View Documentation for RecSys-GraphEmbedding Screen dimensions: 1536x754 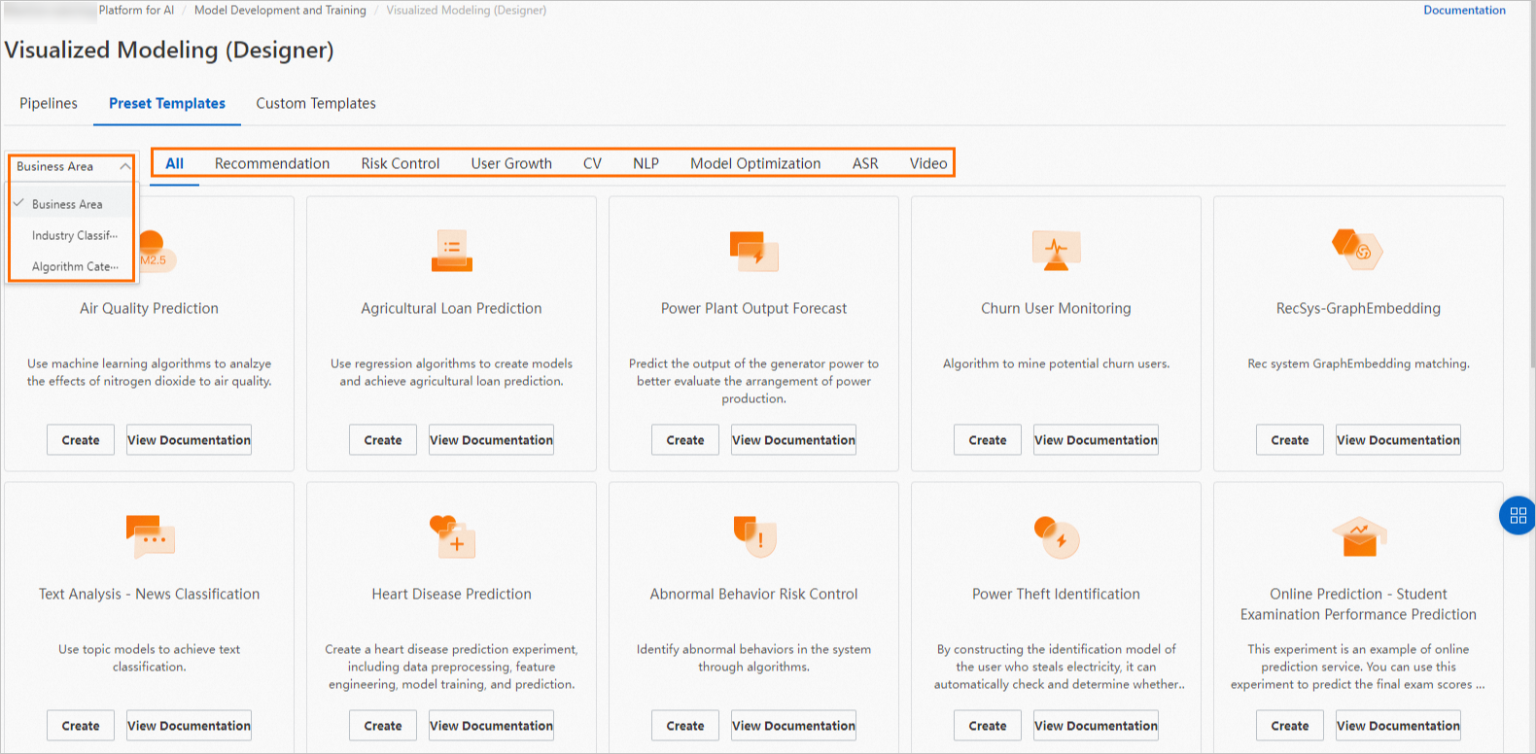[1398, 440]
